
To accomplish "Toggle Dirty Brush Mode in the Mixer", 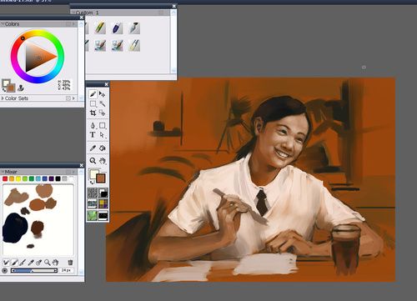I will pyautogui.click(x=6, y=262).
